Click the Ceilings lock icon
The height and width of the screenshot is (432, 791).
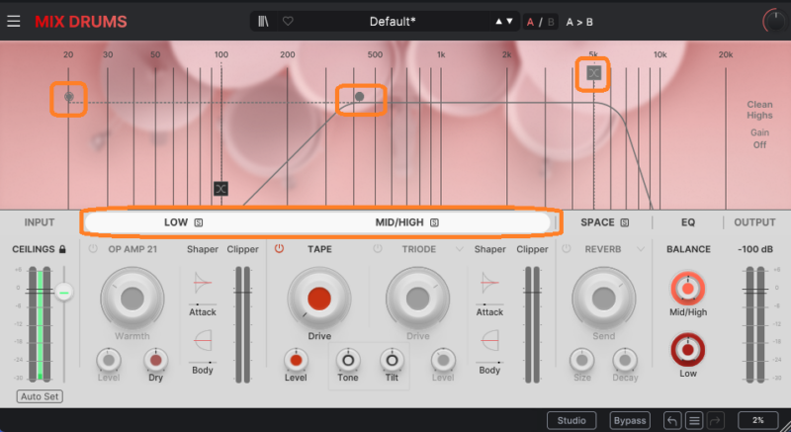point(62,250)
